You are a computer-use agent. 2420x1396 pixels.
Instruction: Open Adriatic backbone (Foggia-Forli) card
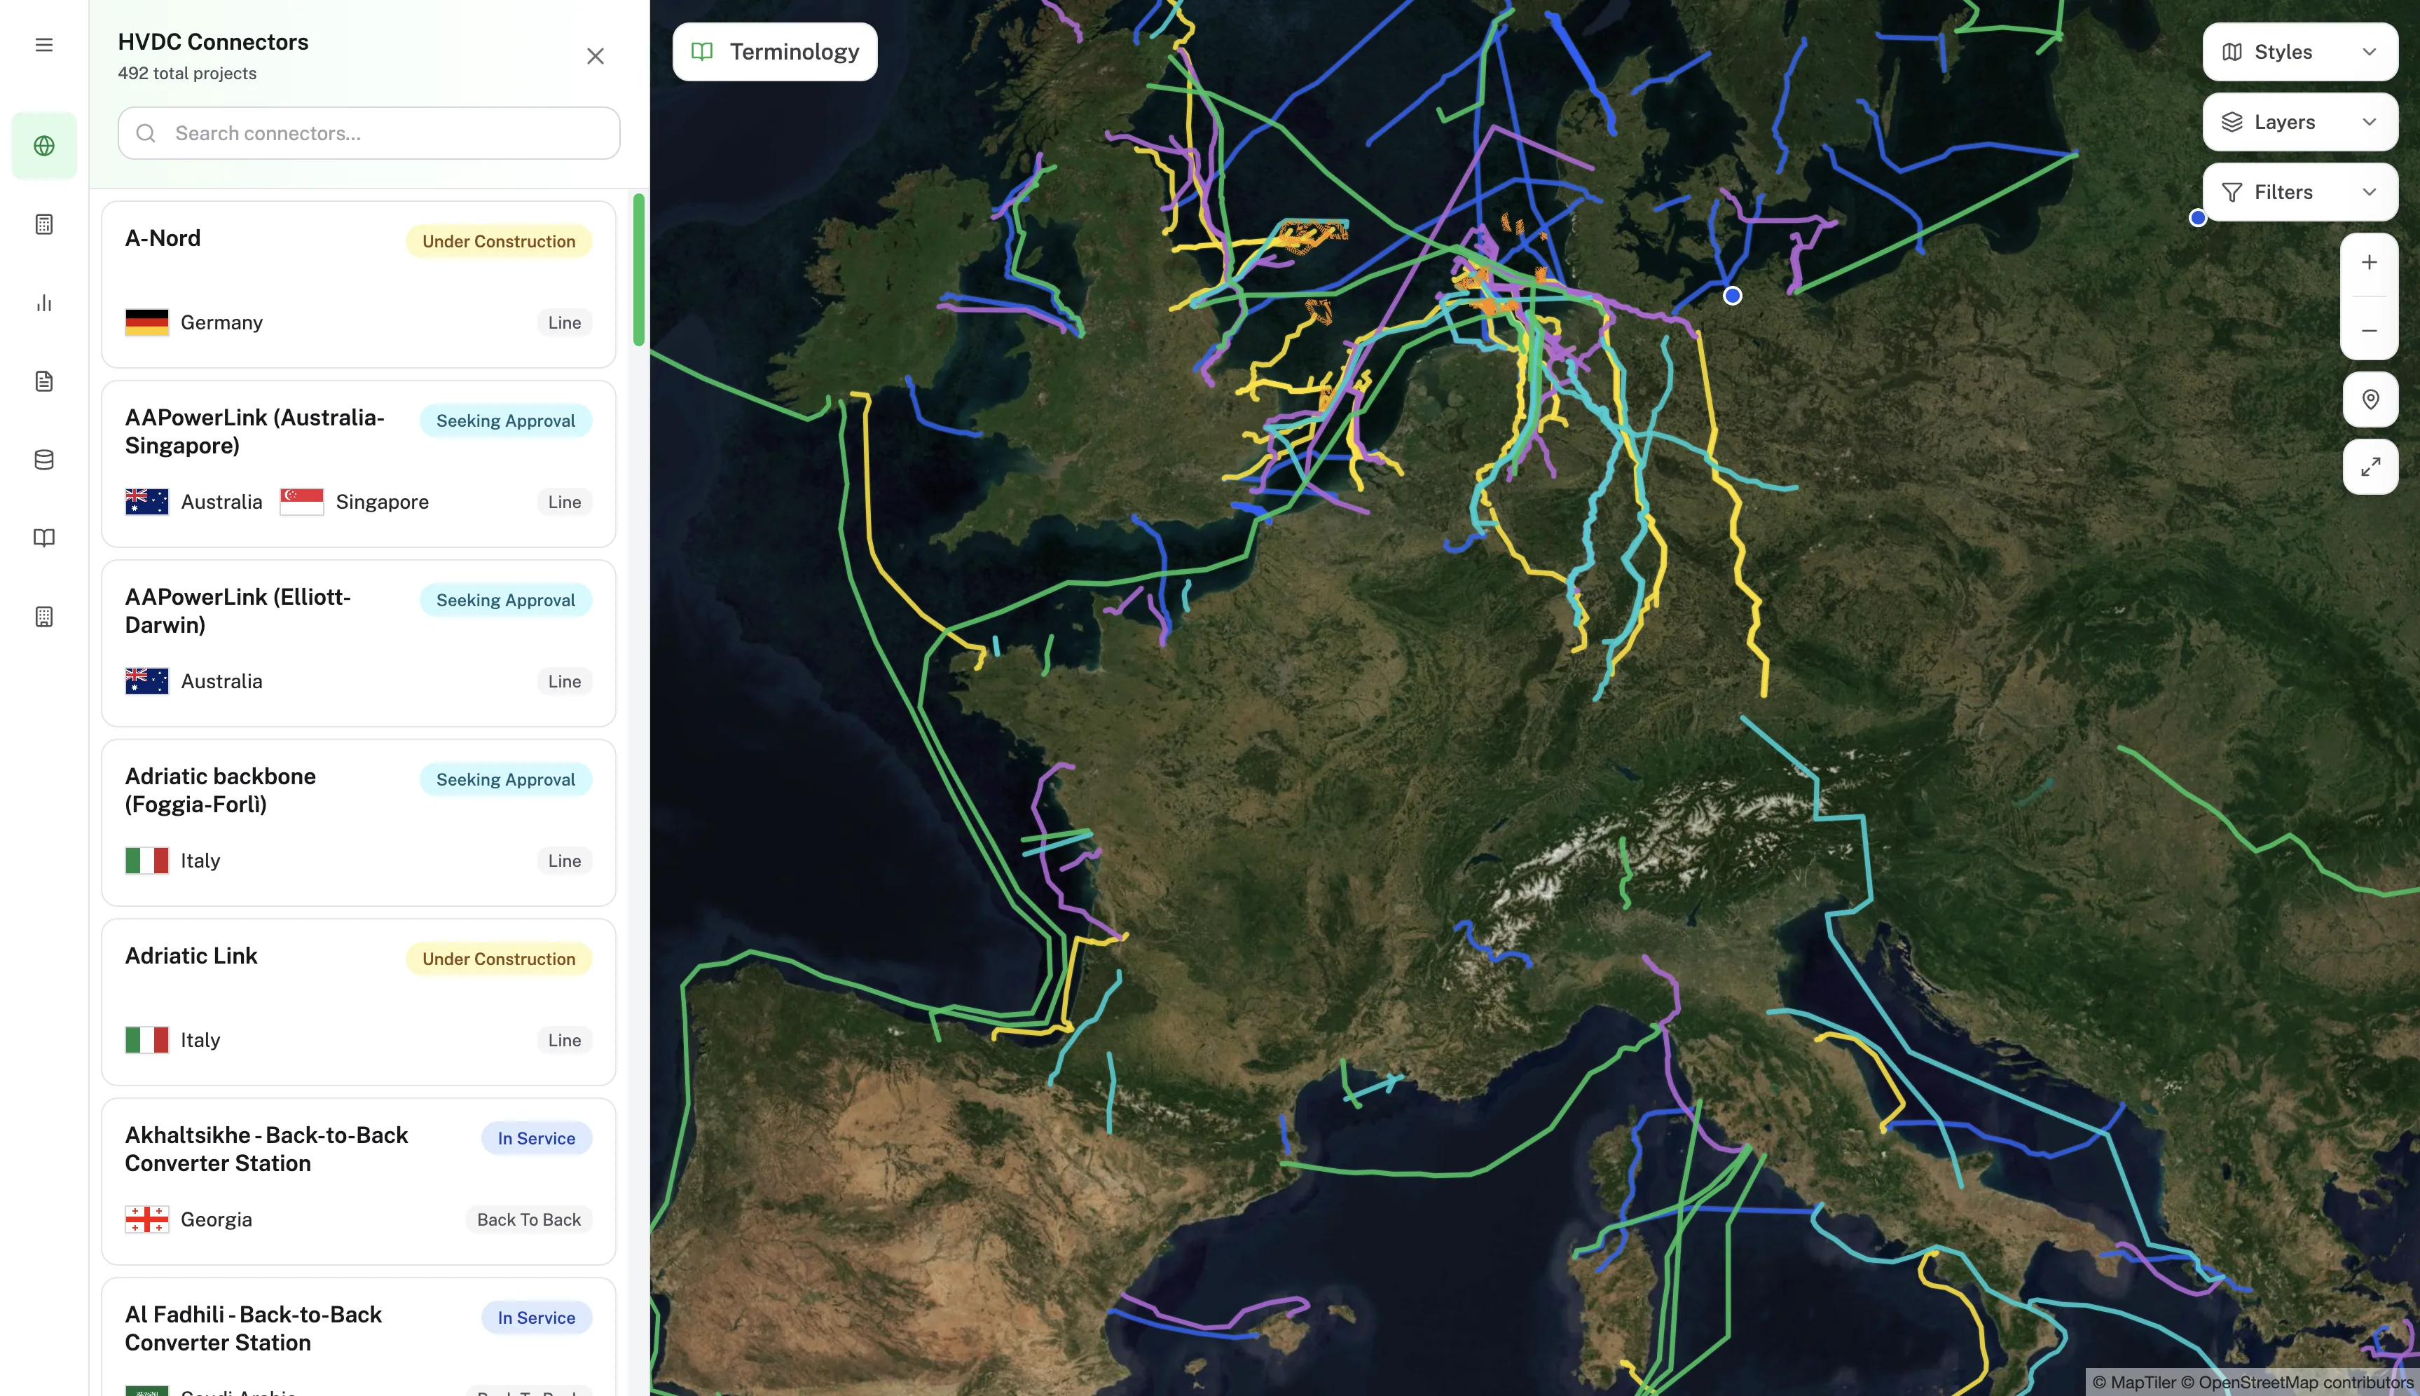pyautogui.click(x=359, y=823)
